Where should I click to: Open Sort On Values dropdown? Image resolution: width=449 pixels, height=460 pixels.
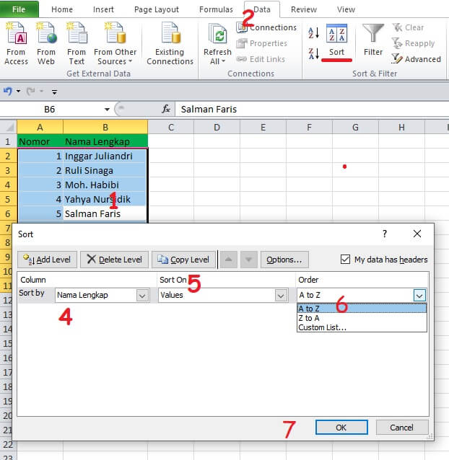(281, 296)
